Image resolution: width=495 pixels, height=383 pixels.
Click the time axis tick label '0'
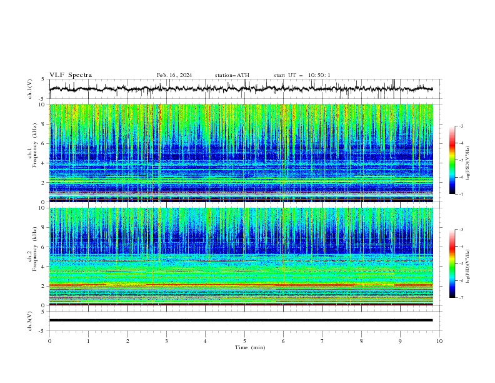(x=49, y=341)
